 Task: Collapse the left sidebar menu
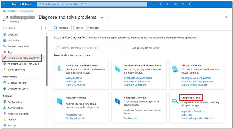click(x=45, y=28)
